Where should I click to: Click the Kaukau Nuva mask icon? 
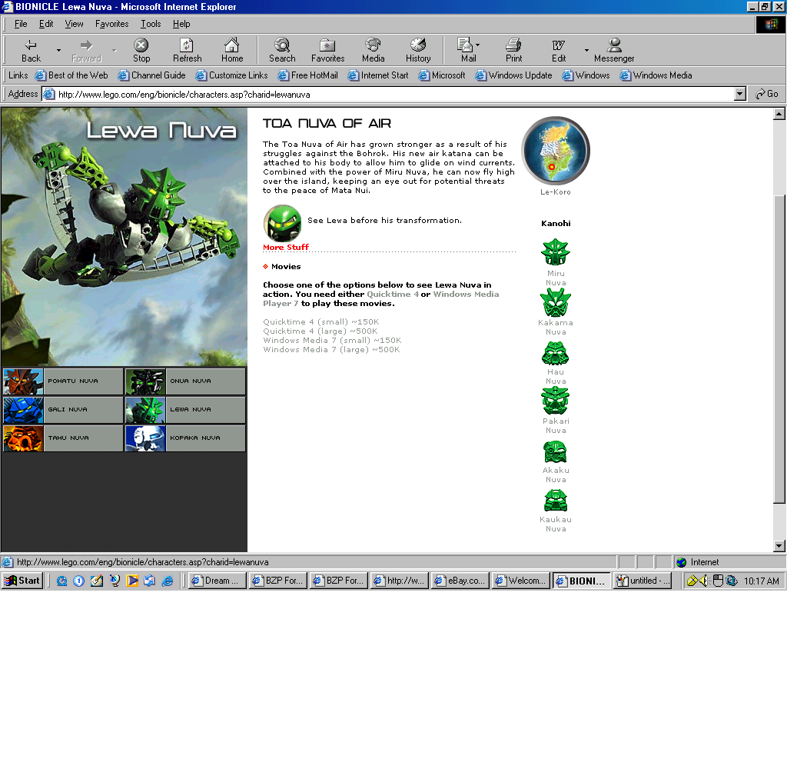(556, 501)
